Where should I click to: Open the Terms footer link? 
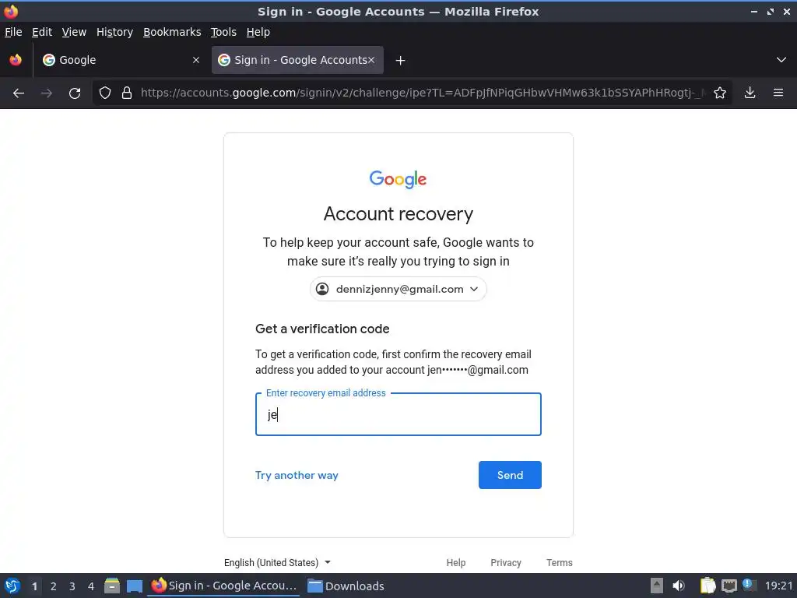559,562
